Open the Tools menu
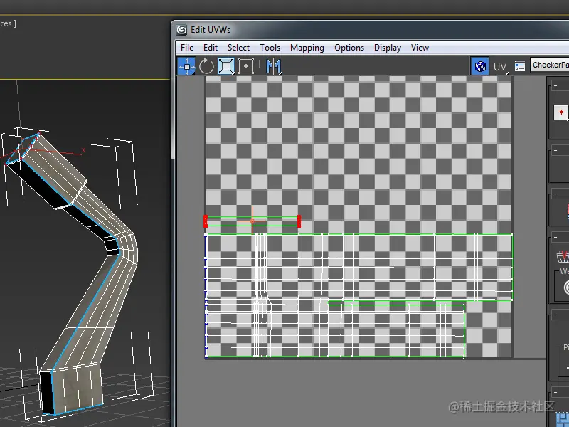The width and height of the screenshot is (569, 427). click(270, 48)
